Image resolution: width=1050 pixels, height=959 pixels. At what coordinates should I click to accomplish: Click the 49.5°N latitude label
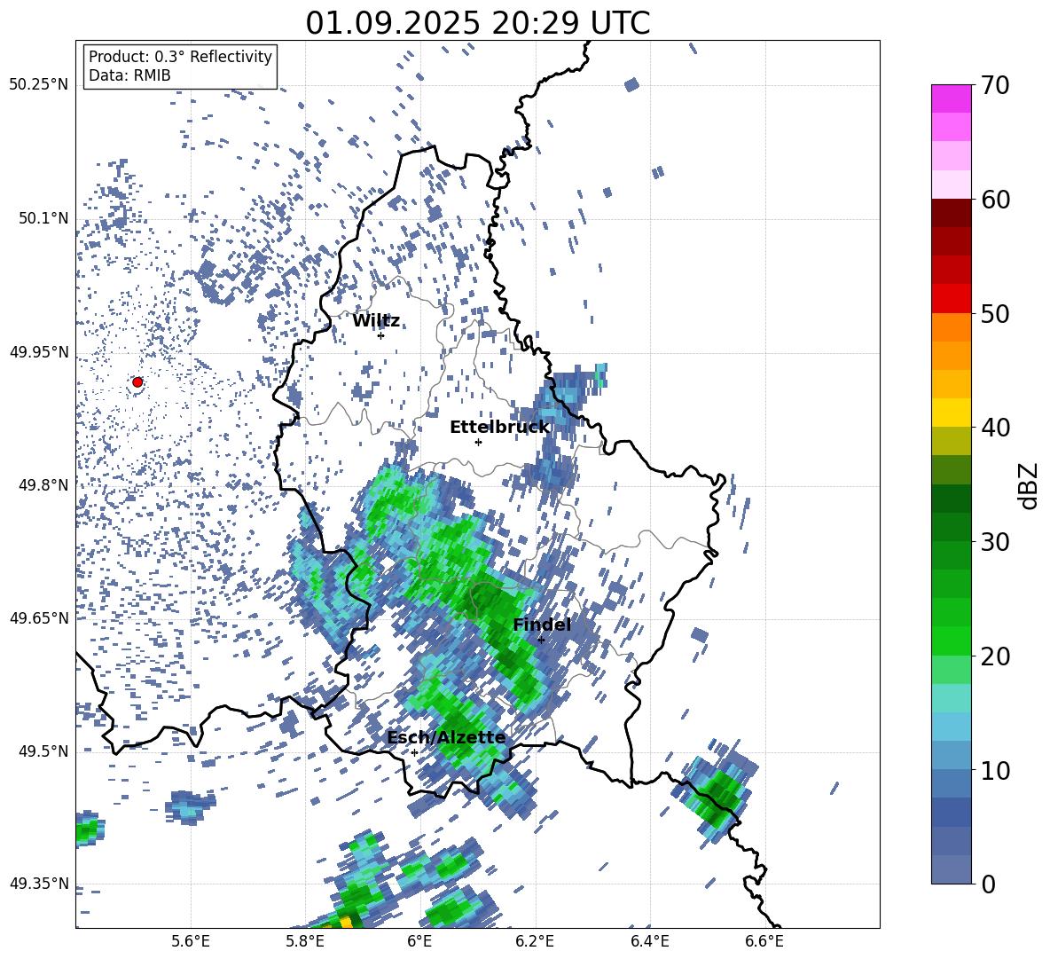pyautogui.click(x=43, y=751)
